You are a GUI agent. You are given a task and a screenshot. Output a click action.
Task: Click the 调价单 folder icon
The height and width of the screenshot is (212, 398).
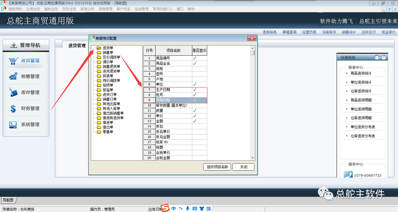[99, 62]
